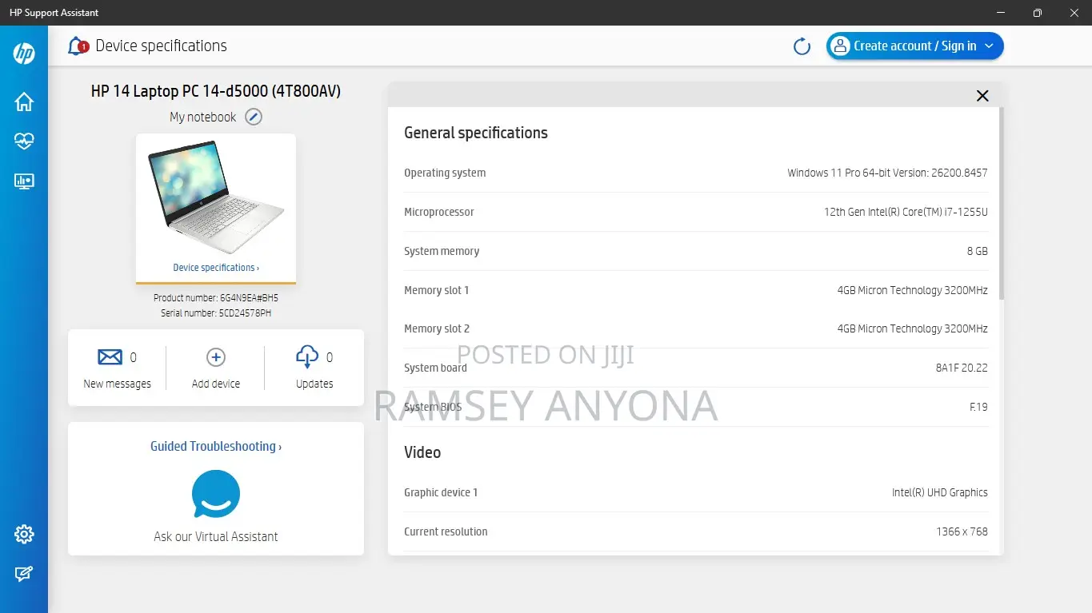
Task: Open the feedback pencil icon in sidebar
Action: (x=24, y=574)
